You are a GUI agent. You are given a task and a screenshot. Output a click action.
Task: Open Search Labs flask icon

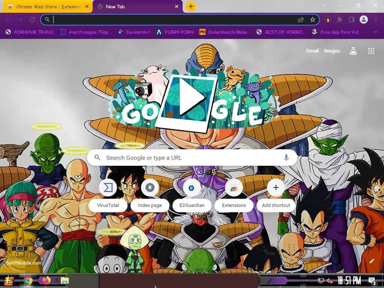coord(353,51)
